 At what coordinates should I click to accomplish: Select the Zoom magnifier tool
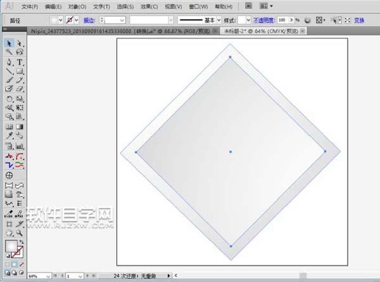click(x=20, y=233)
